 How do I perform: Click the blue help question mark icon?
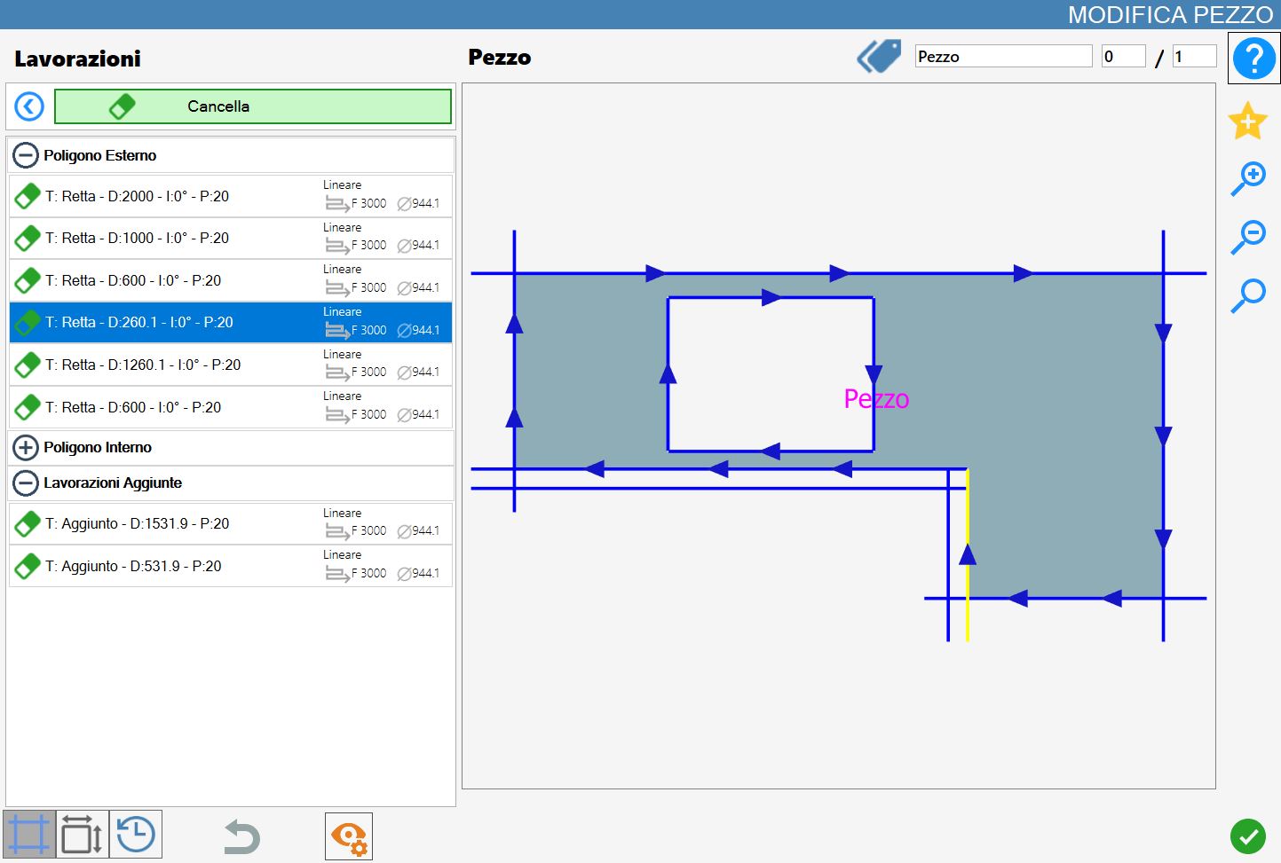[x=1253, y=59]
